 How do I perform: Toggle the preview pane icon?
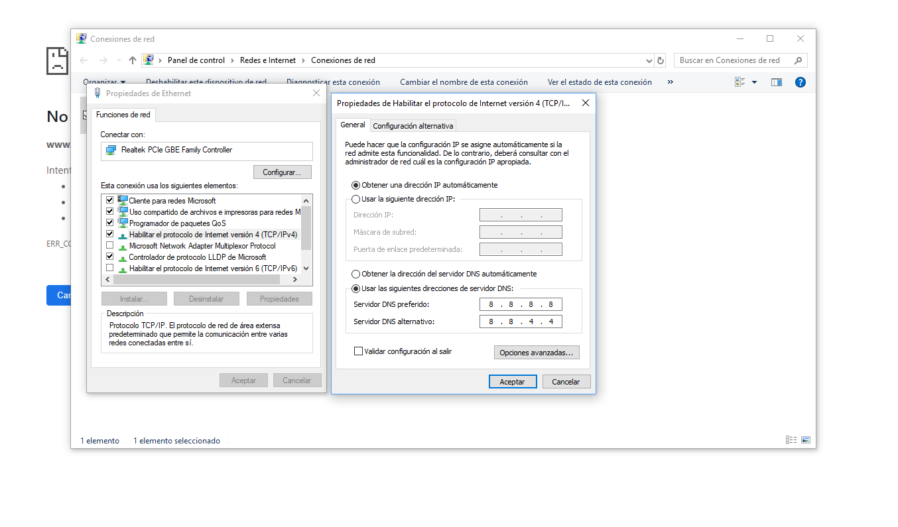pos(777,82)
